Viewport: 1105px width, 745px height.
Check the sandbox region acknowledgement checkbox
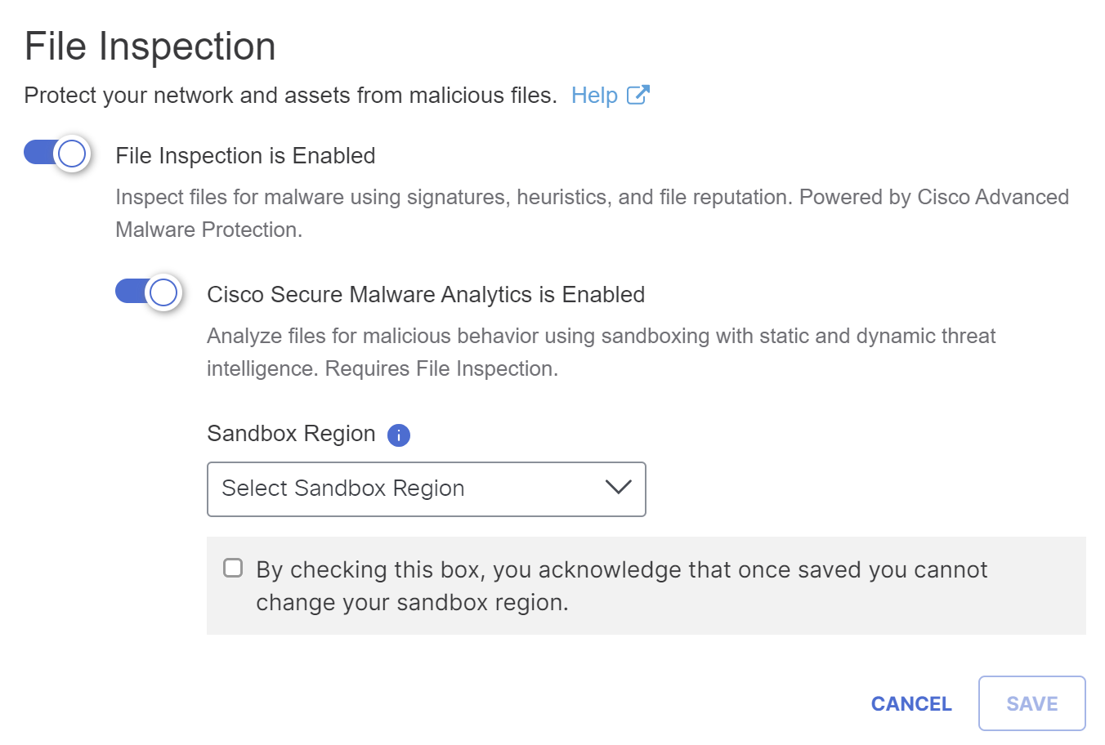[233, 568]
